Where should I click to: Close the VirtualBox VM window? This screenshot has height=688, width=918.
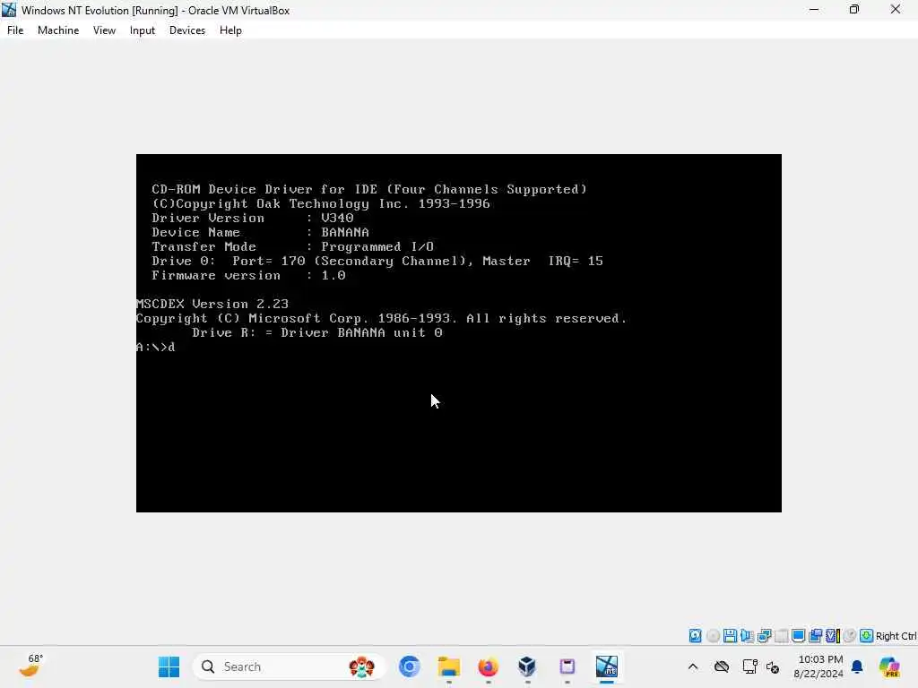[x=896, y=10]
